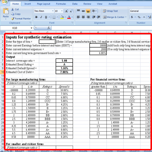Toggle underline formatting
Viewport: 152px width, 152px height.
pyautogui.click(x=46, y=17)
